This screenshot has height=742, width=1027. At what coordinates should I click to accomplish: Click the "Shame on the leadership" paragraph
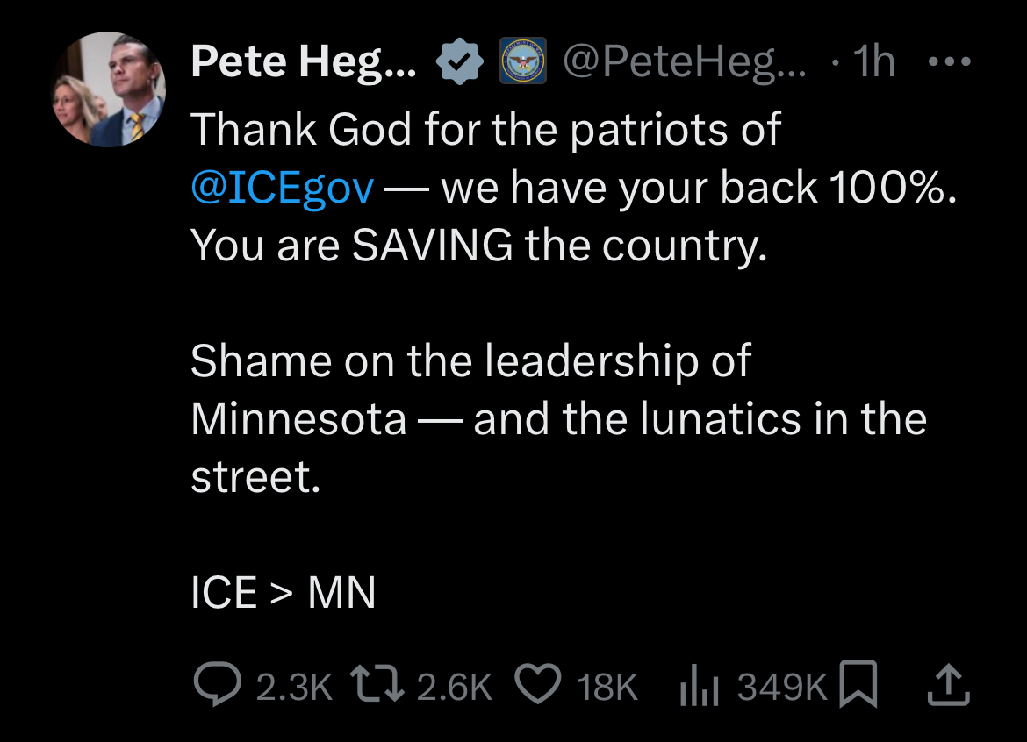coord(470,360)
